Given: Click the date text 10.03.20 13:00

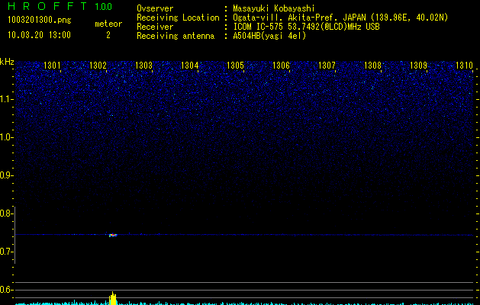Looking at the screenshot, I should tap(39, 35).
